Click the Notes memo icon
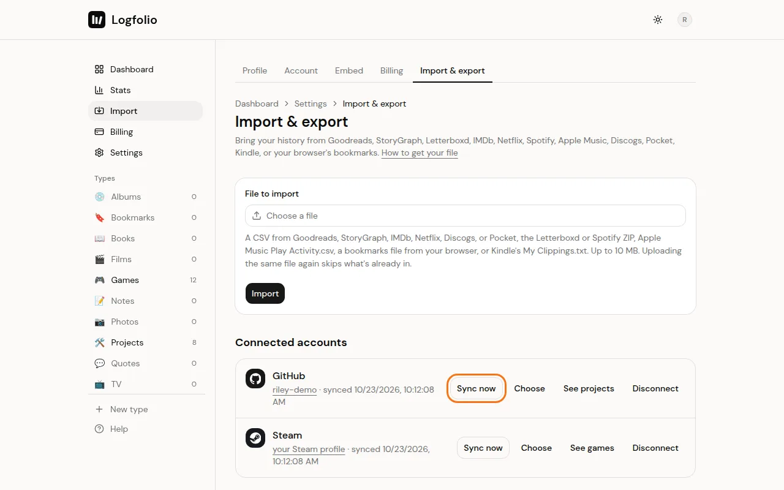This screenshot has height=490, width=784. (100, 301)
